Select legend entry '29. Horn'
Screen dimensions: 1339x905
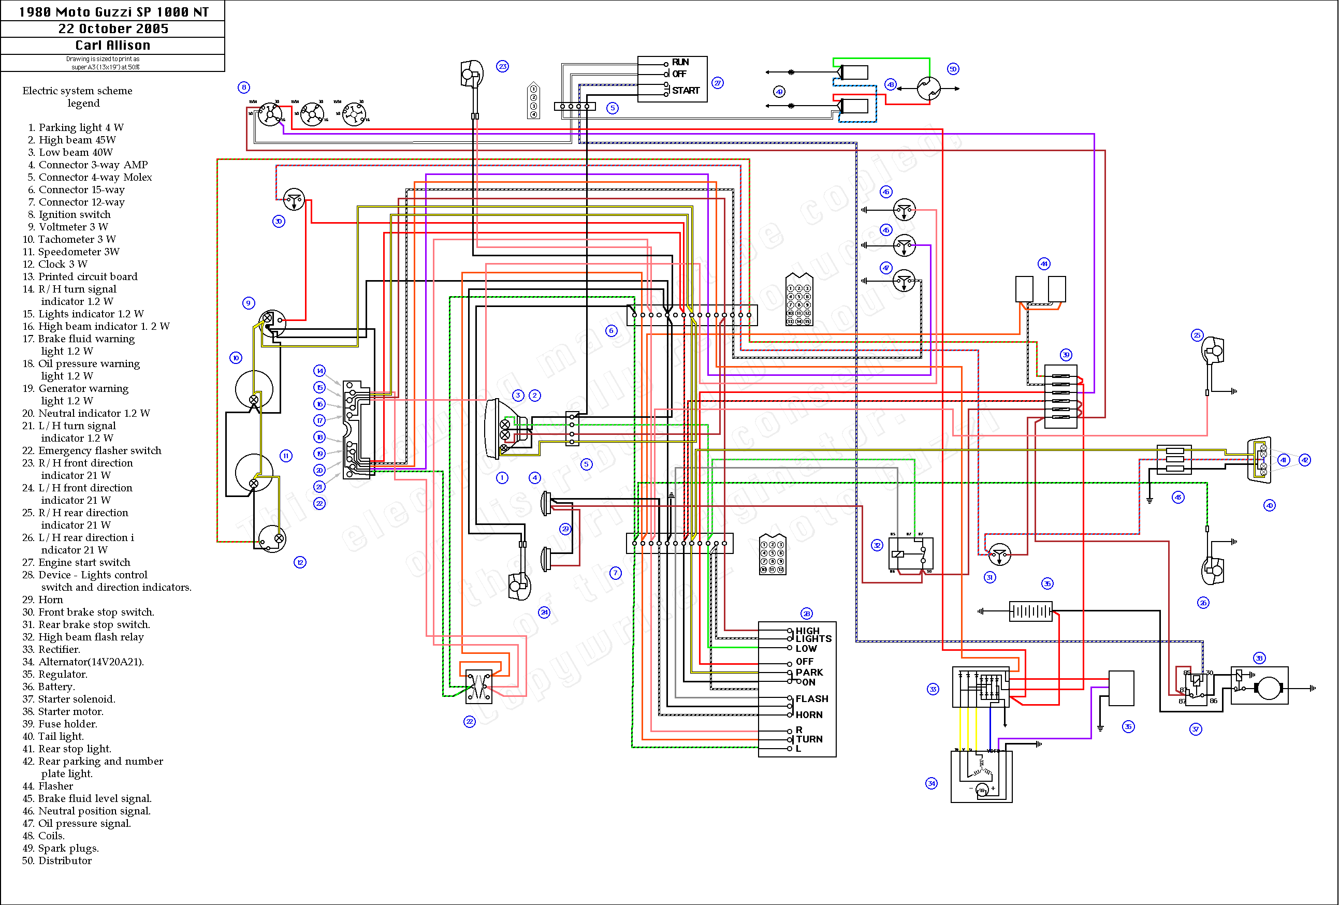42,600
